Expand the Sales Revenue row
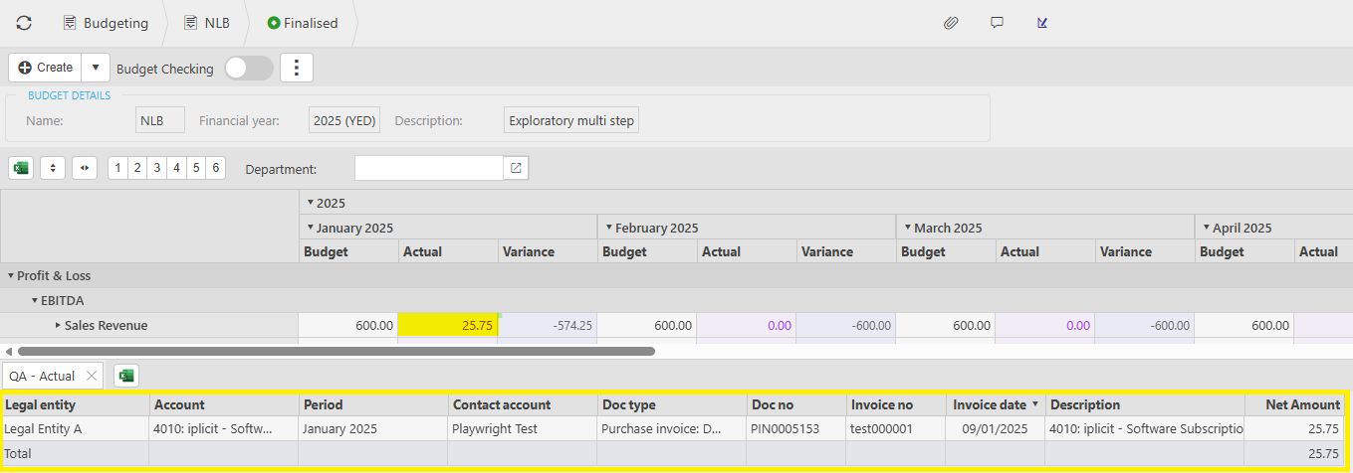 pos(58,325)
